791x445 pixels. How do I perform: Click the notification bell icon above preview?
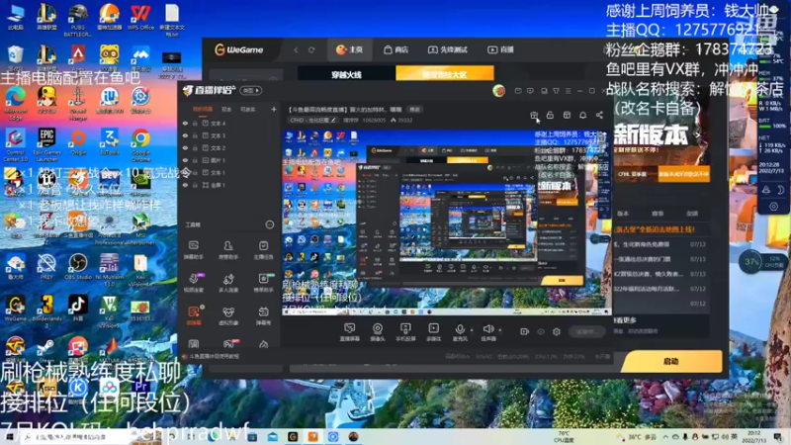pos(582,115)
